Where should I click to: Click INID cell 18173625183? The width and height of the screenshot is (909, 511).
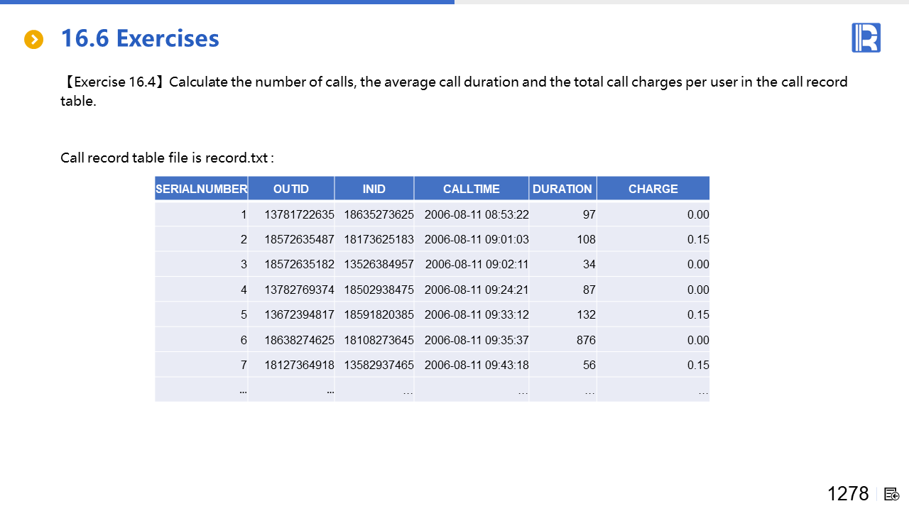tap(379, 240)
